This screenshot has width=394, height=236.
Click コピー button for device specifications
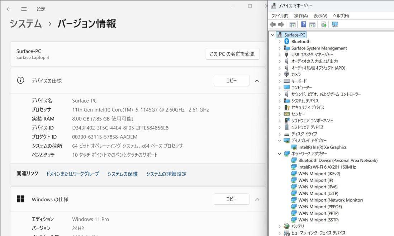pyautogui.click(x=232, y=80)
